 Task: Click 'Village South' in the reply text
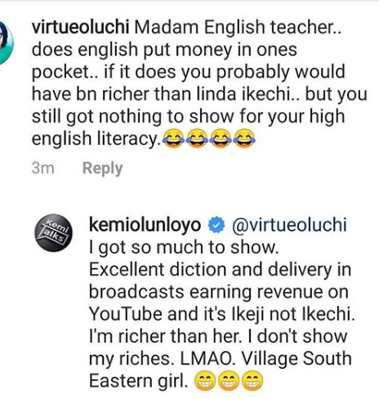point(297,358)
